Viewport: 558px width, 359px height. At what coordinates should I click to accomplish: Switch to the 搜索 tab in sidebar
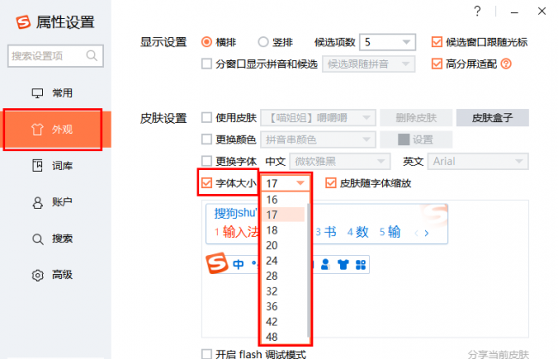[x=56, y=238]
